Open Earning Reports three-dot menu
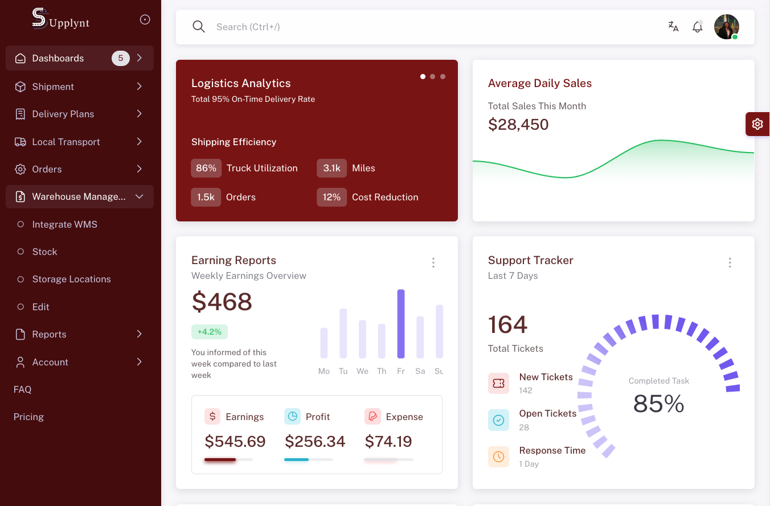 point(433,262)
